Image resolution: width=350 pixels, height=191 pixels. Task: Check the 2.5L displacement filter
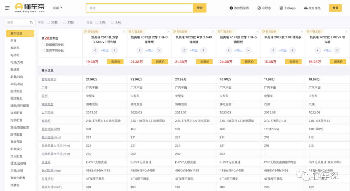point(112,22)
